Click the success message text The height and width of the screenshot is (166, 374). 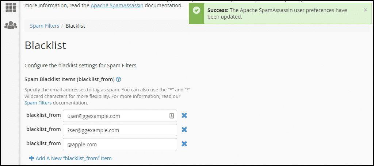(x=277, y=13)
